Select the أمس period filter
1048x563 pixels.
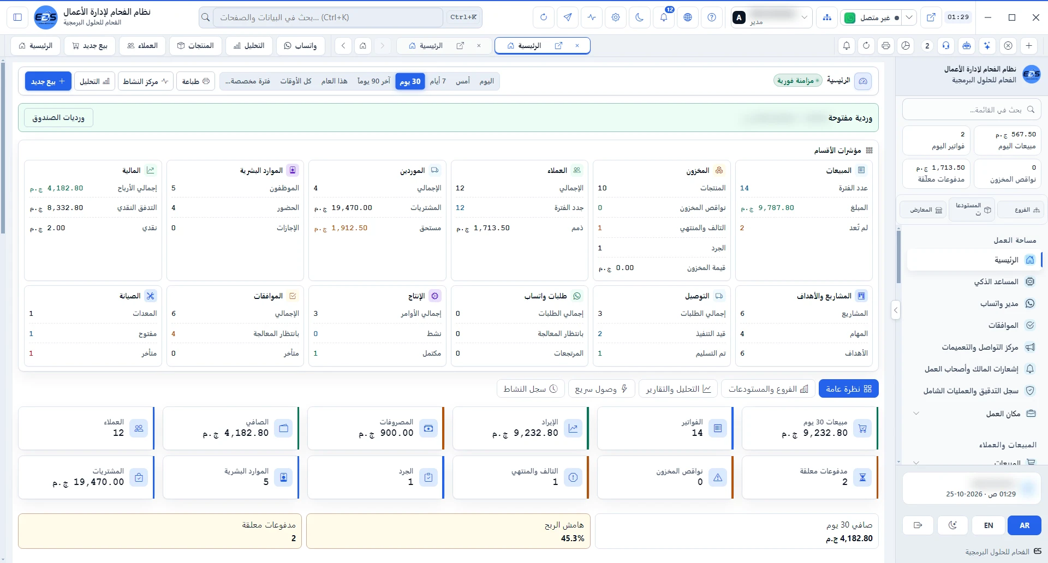click(x=463, y=81)
